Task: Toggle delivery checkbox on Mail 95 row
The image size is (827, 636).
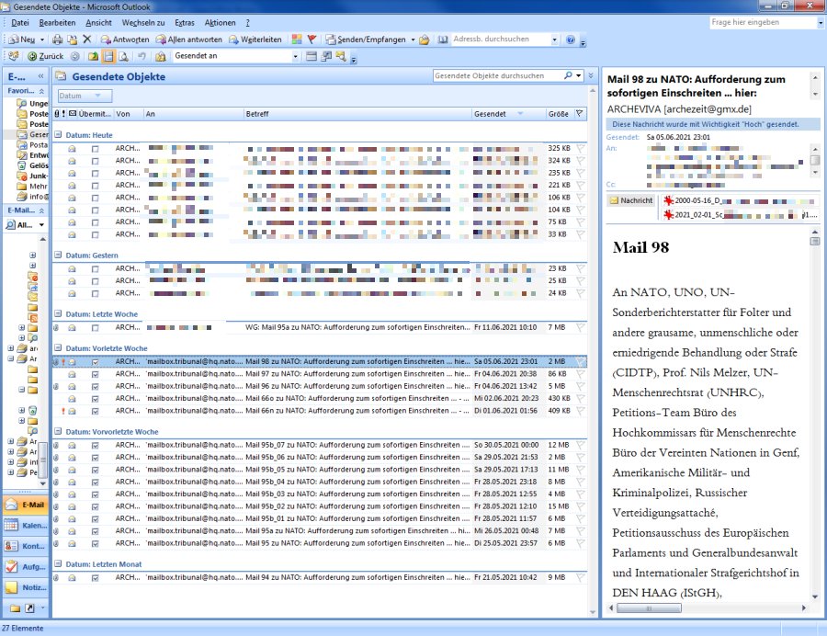Action: pyautogui.click(x=95, y=544)
